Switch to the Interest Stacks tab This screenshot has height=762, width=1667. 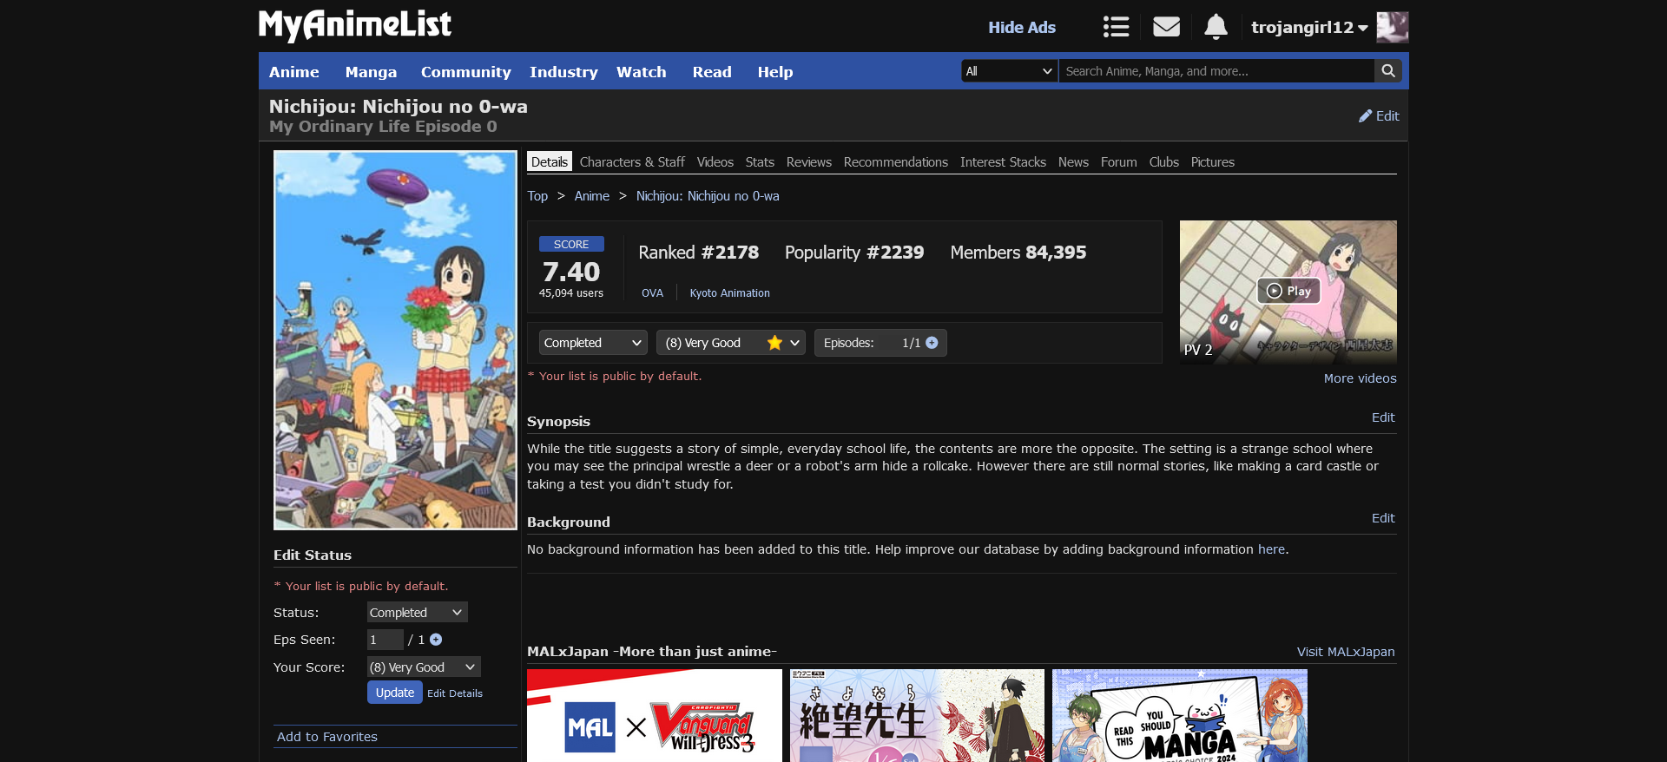[x=1003, y=162]
